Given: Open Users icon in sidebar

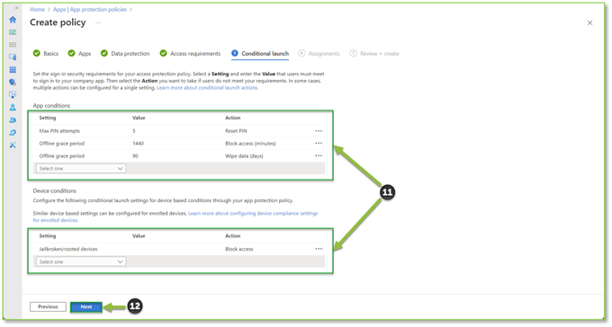Looking at the screenshot, I should (13, 107).
